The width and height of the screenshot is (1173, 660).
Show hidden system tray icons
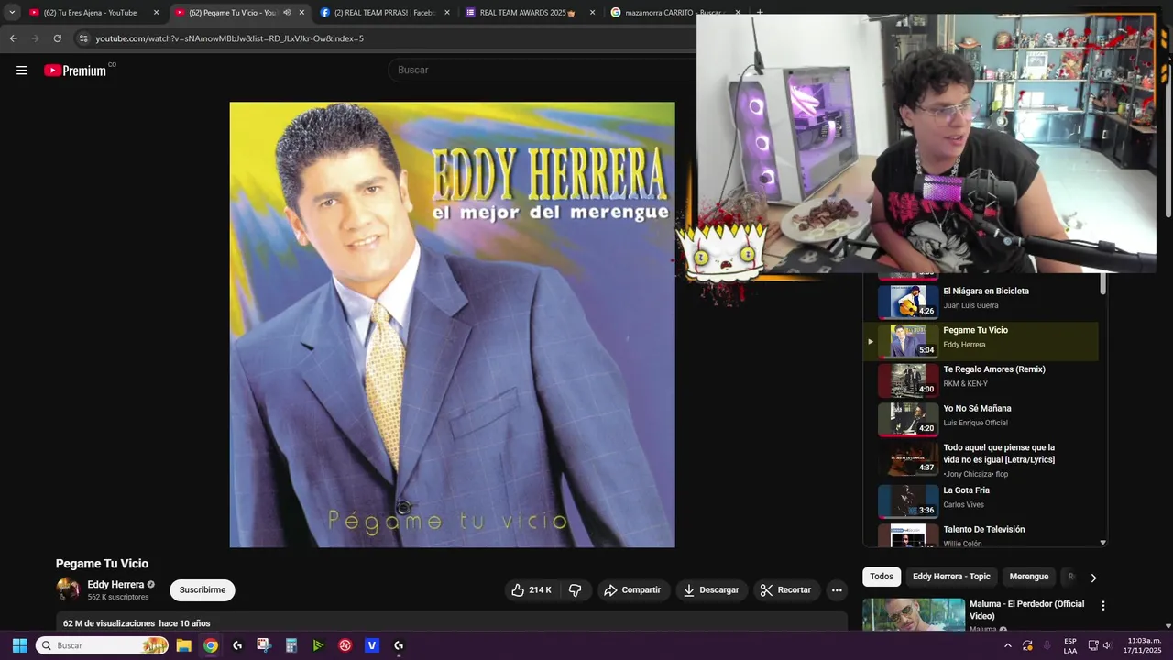click(x=1008, y=645)
